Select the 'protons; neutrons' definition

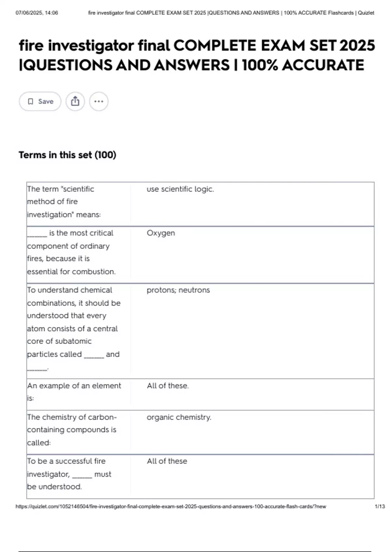click(178, 290)
